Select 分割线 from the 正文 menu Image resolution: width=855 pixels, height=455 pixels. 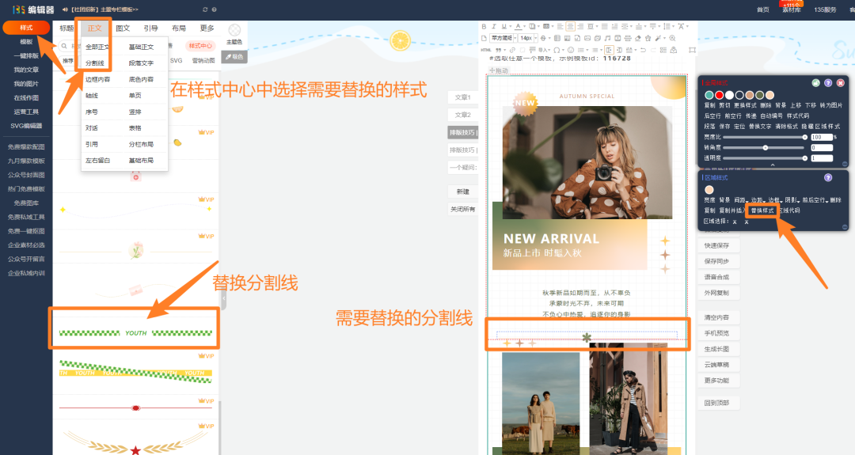[x=95, y=63]
